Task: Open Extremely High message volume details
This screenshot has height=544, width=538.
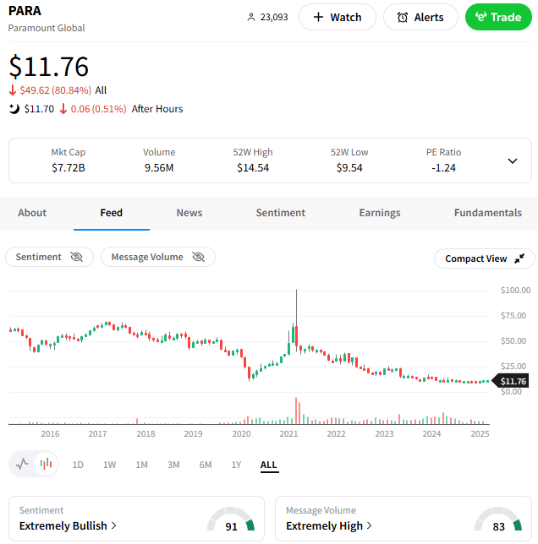Action: 329,526
